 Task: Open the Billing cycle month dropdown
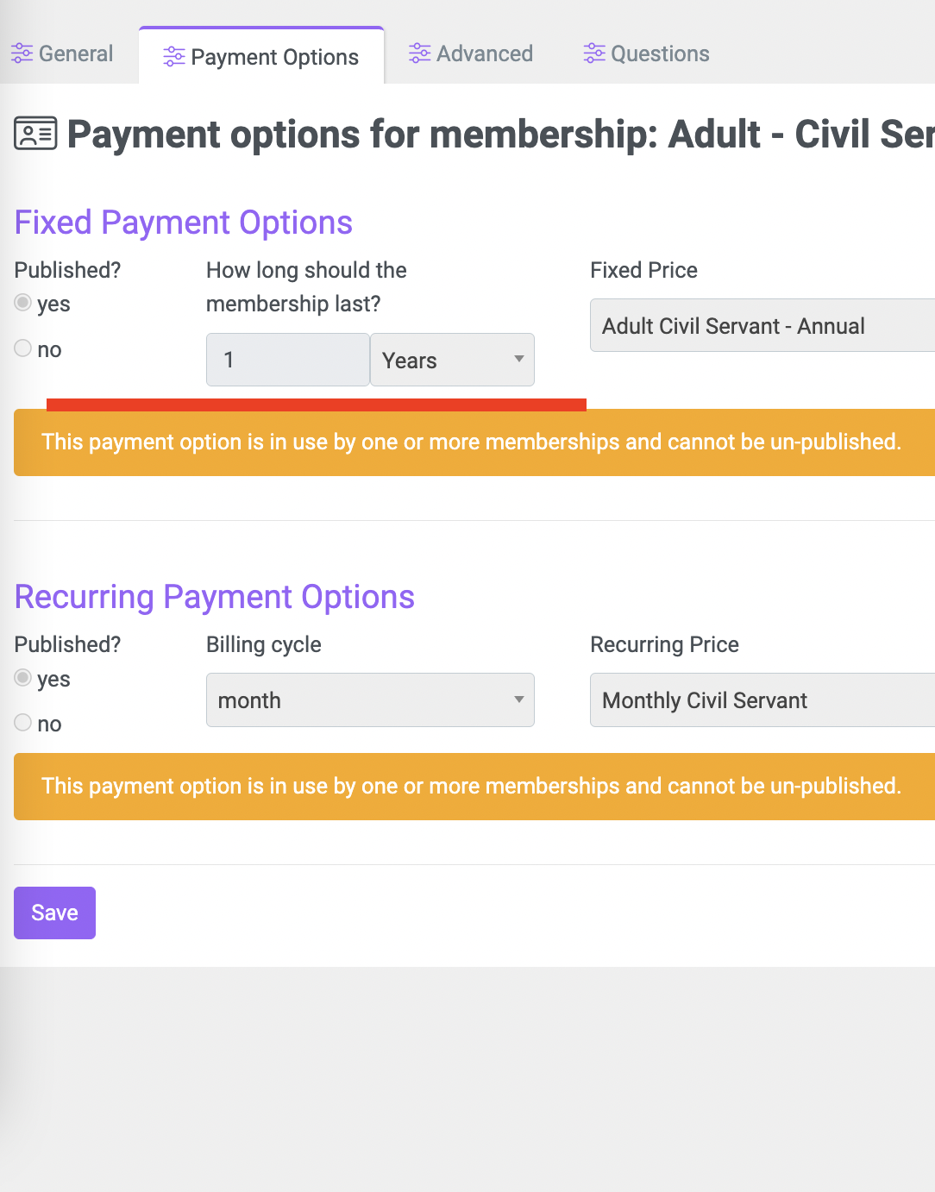coord(370,700)
